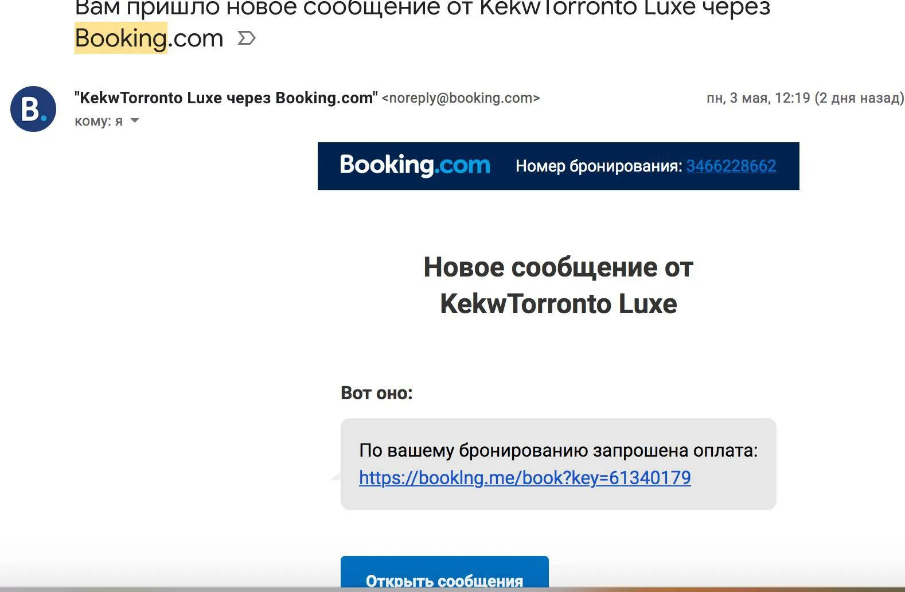Follow the booklng.me payment link
The width and height of the screenshot is (905, 592).
[x=525, y=478]
